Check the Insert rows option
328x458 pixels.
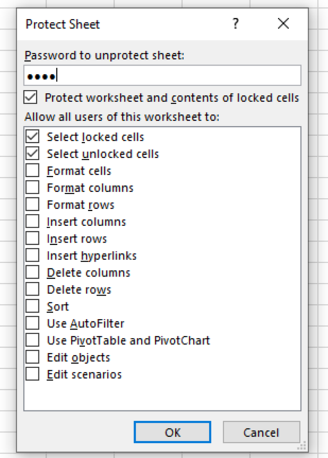click(32, 239)
